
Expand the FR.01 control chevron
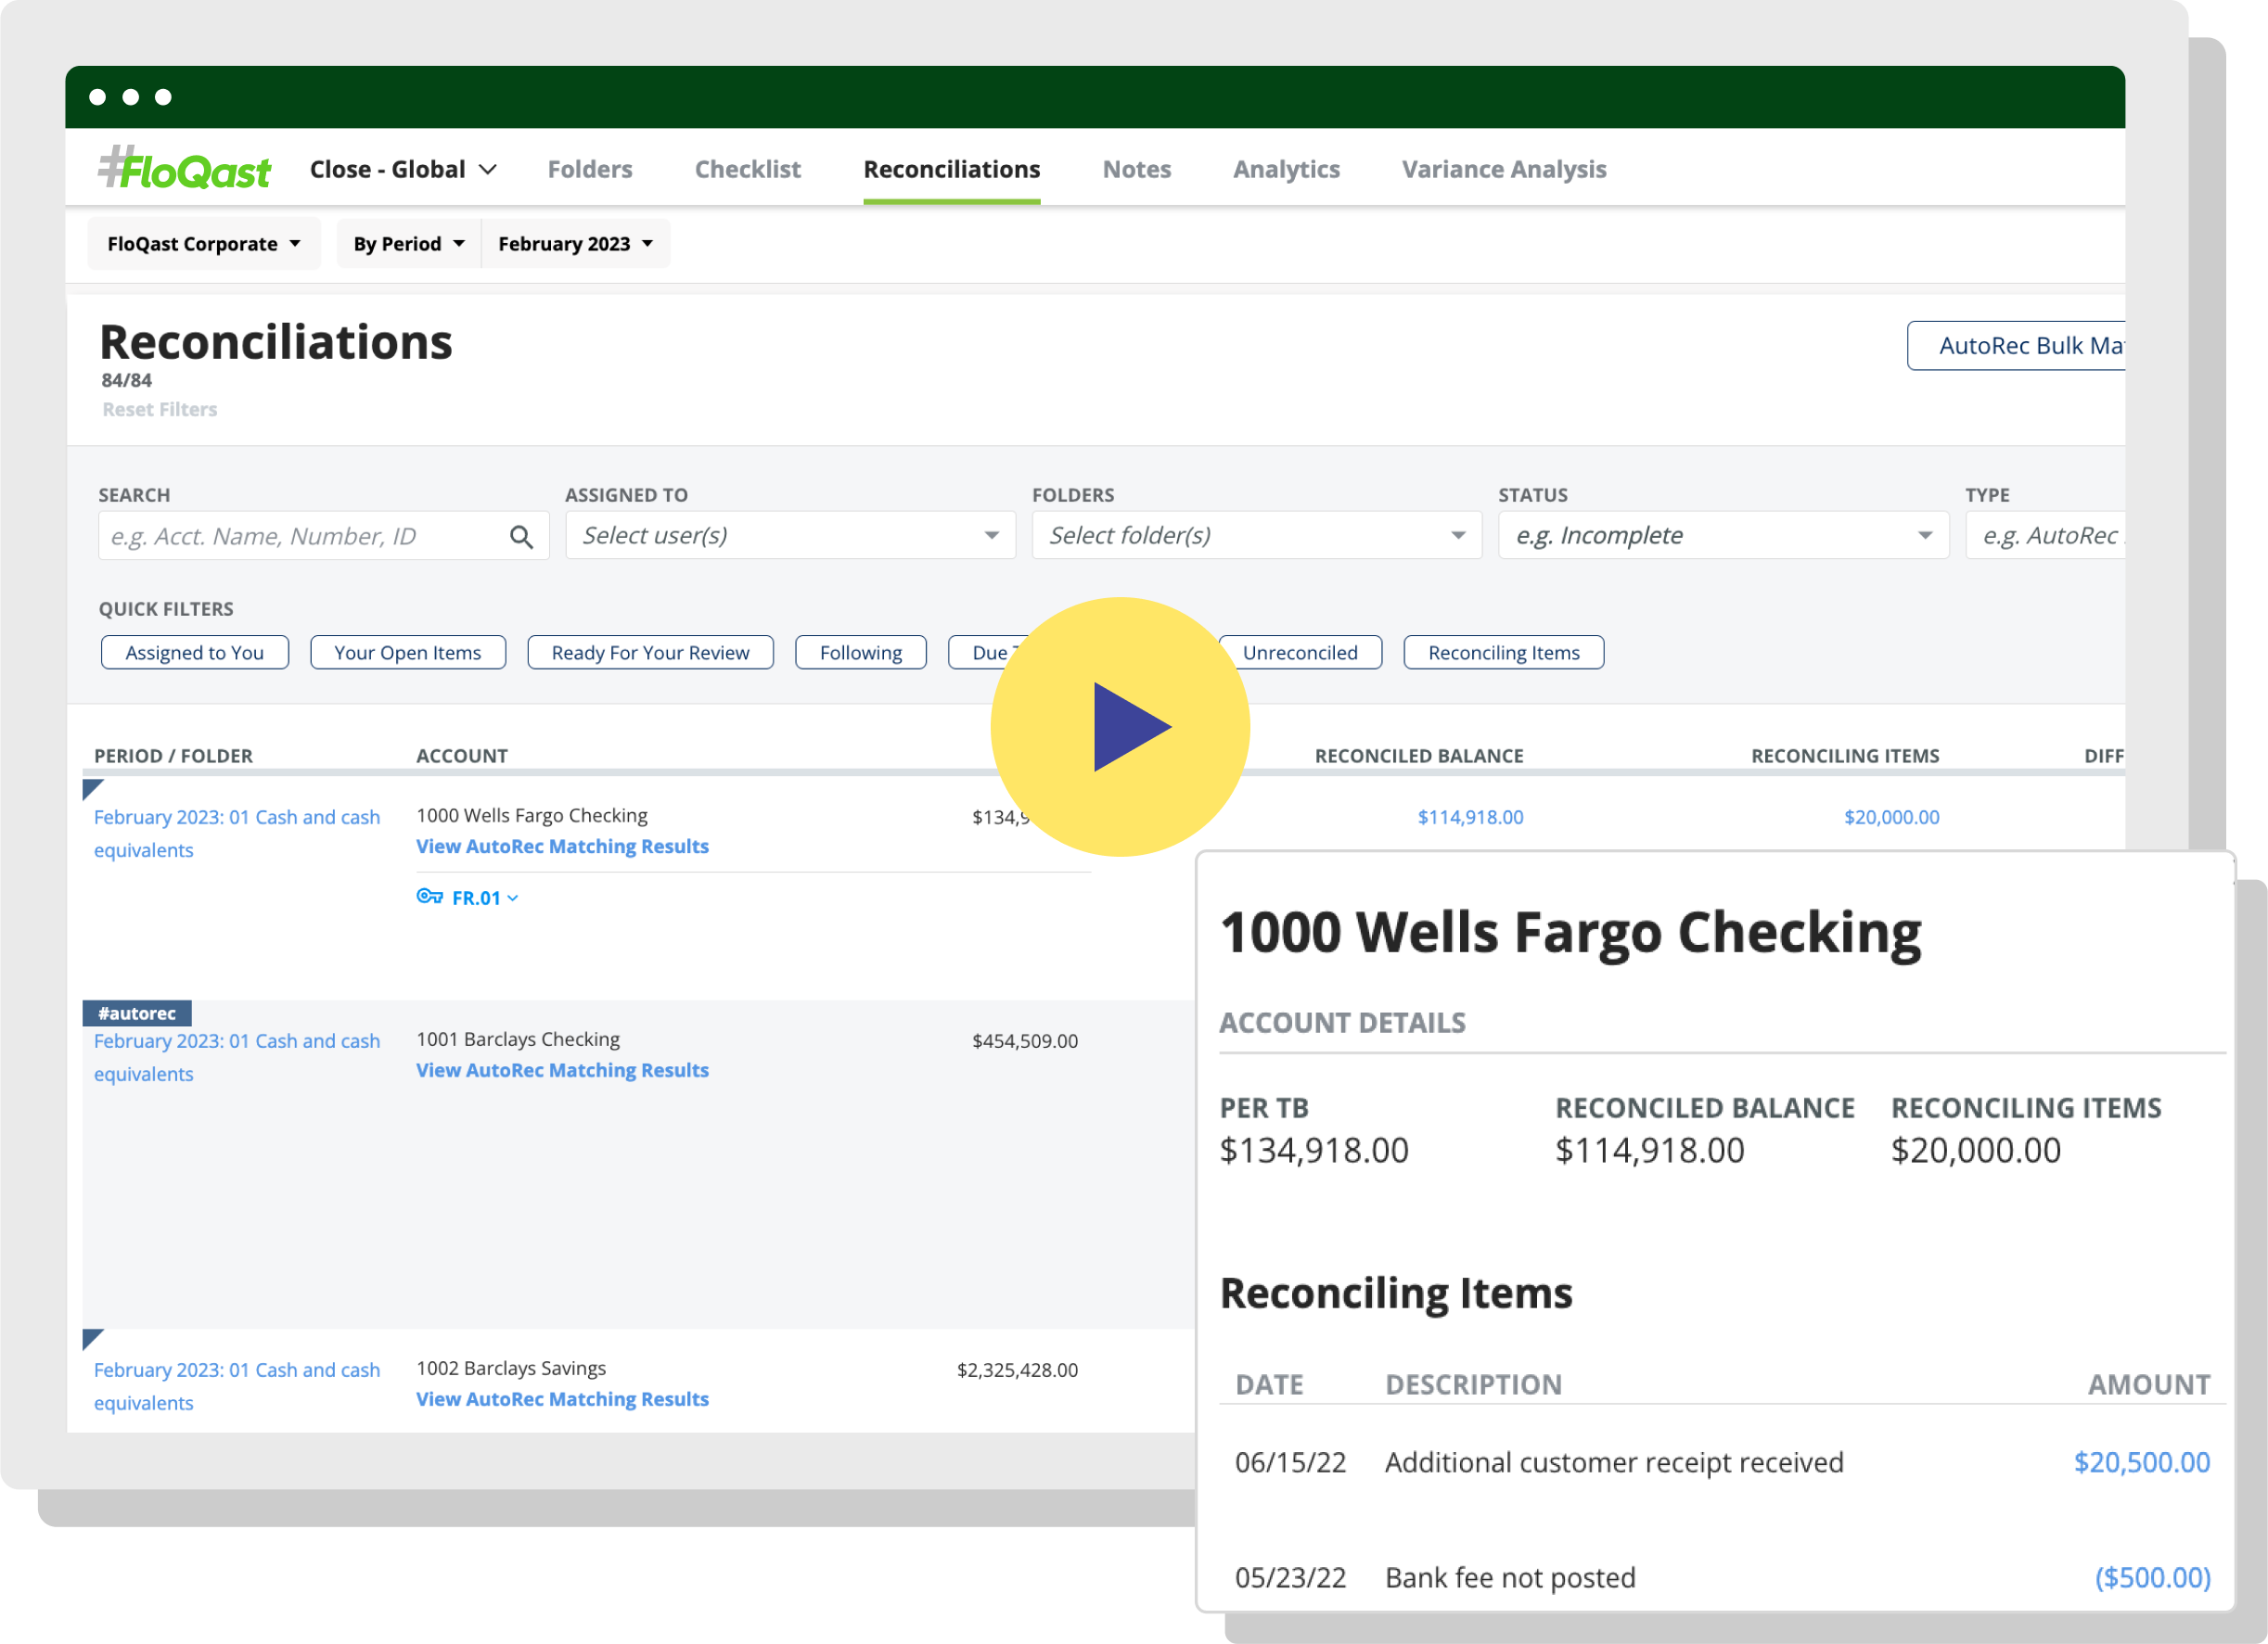tap(513, 898)
